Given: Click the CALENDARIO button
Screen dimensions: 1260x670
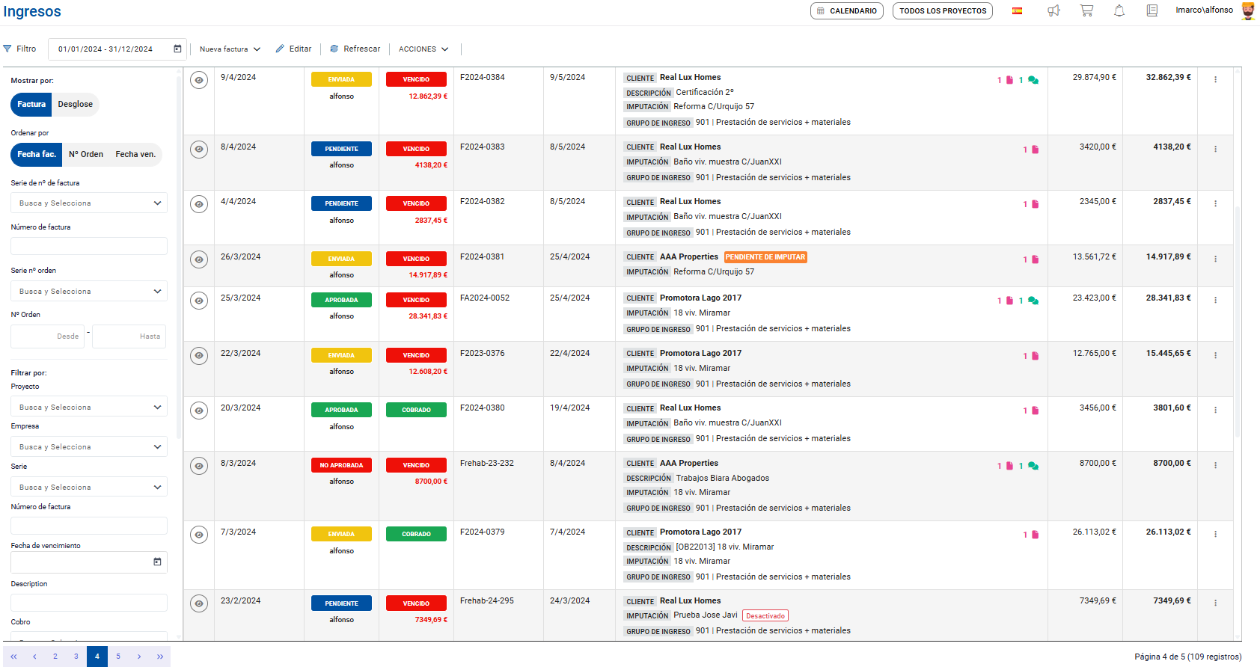Looking at the screenshot, I should click(846, 11).
